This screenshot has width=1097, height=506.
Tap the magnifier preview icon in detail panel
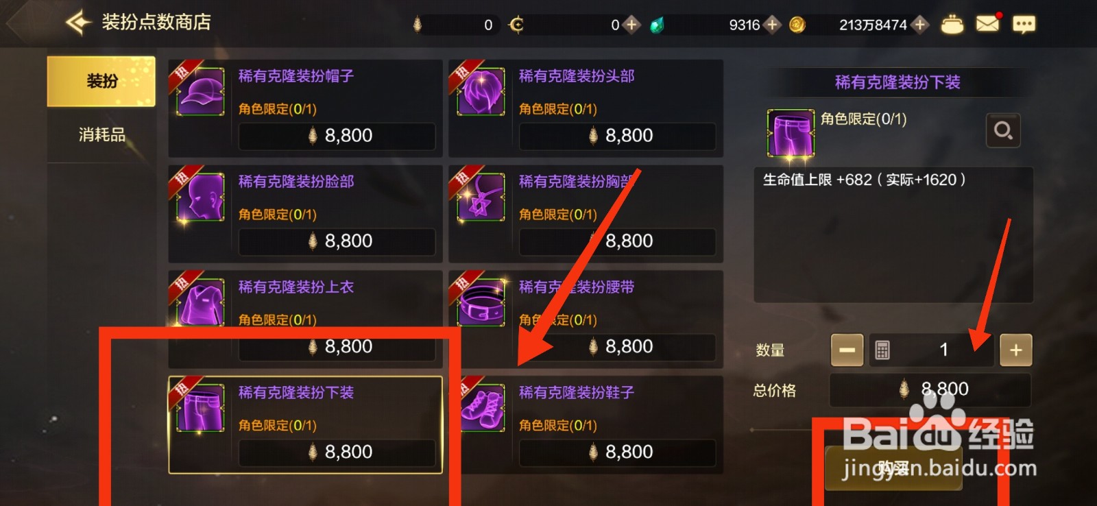coord(1003,130)
